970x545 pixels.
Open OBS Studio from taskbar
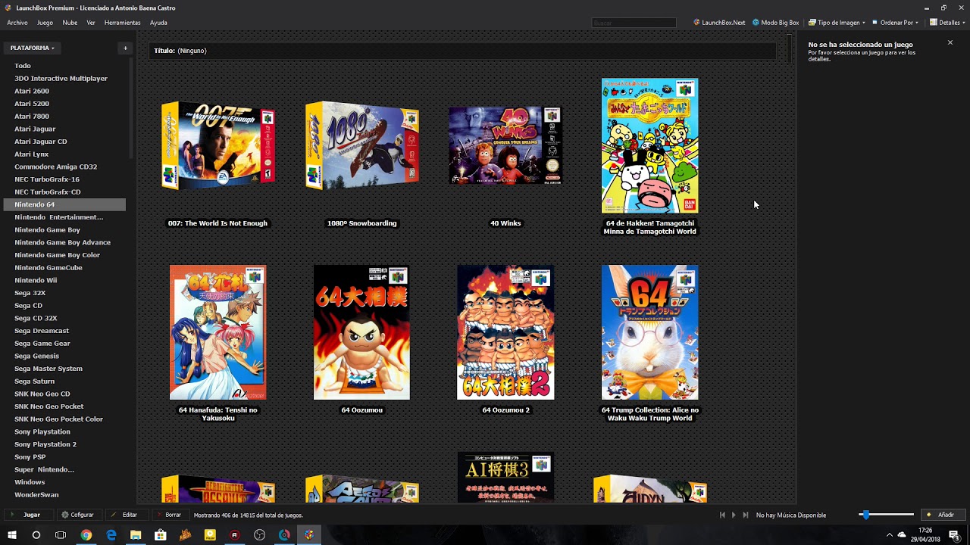(260, 535)
